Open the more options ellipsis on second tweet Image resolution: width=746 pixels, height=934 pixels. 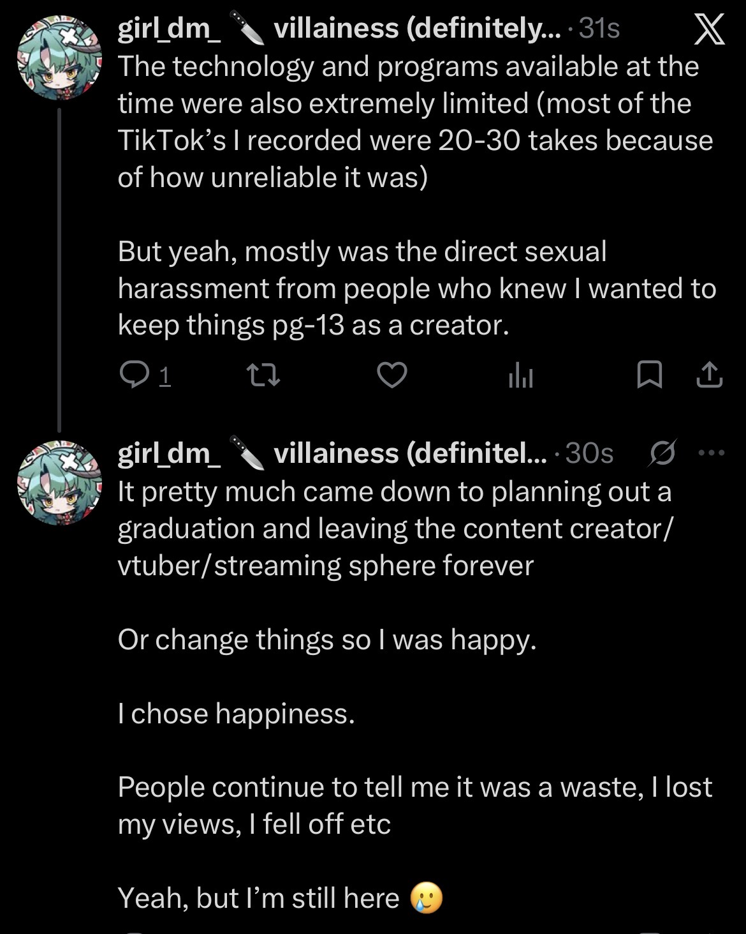(x=712, y=453)
